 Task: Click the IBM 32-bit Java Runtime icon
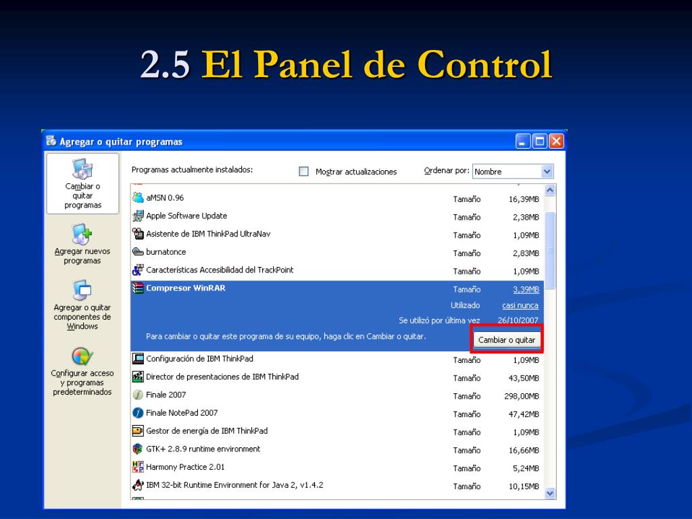tap(138, 485)
